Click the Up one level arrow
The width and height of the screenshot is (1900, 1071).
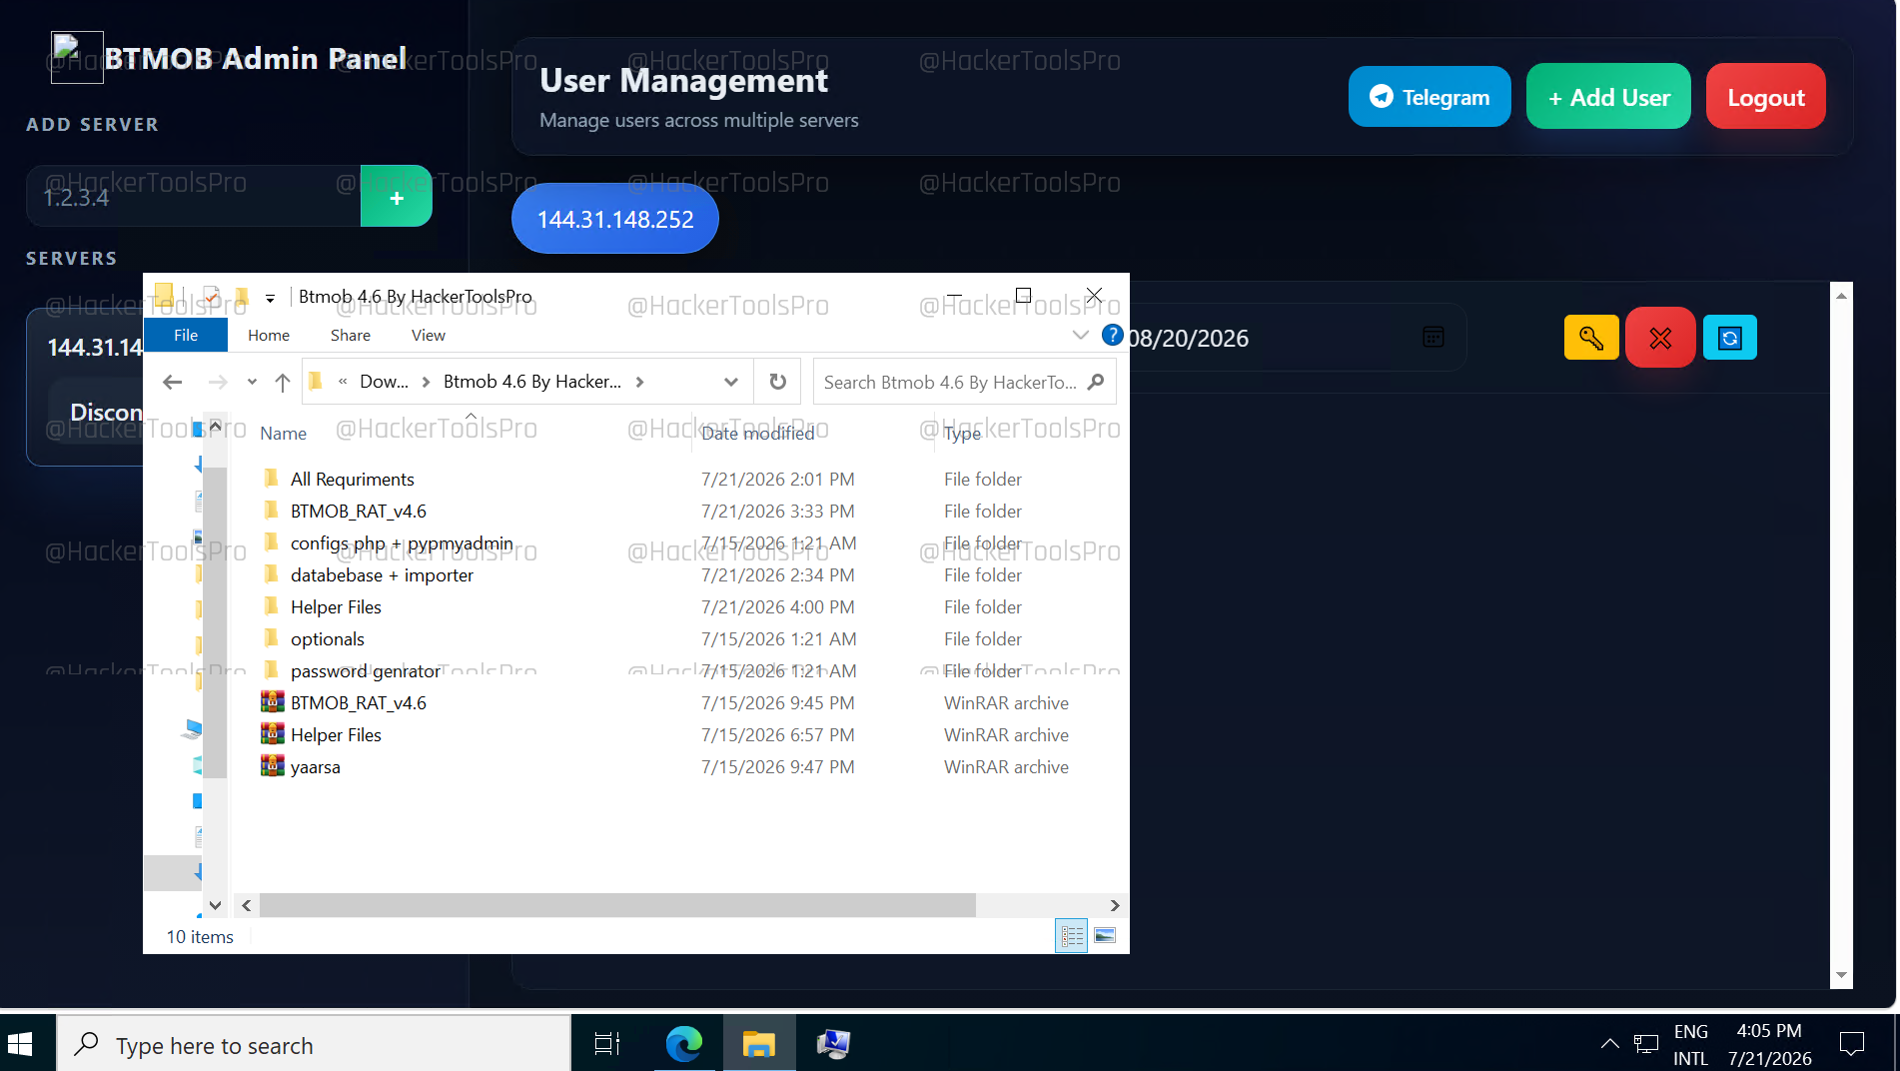283,382
